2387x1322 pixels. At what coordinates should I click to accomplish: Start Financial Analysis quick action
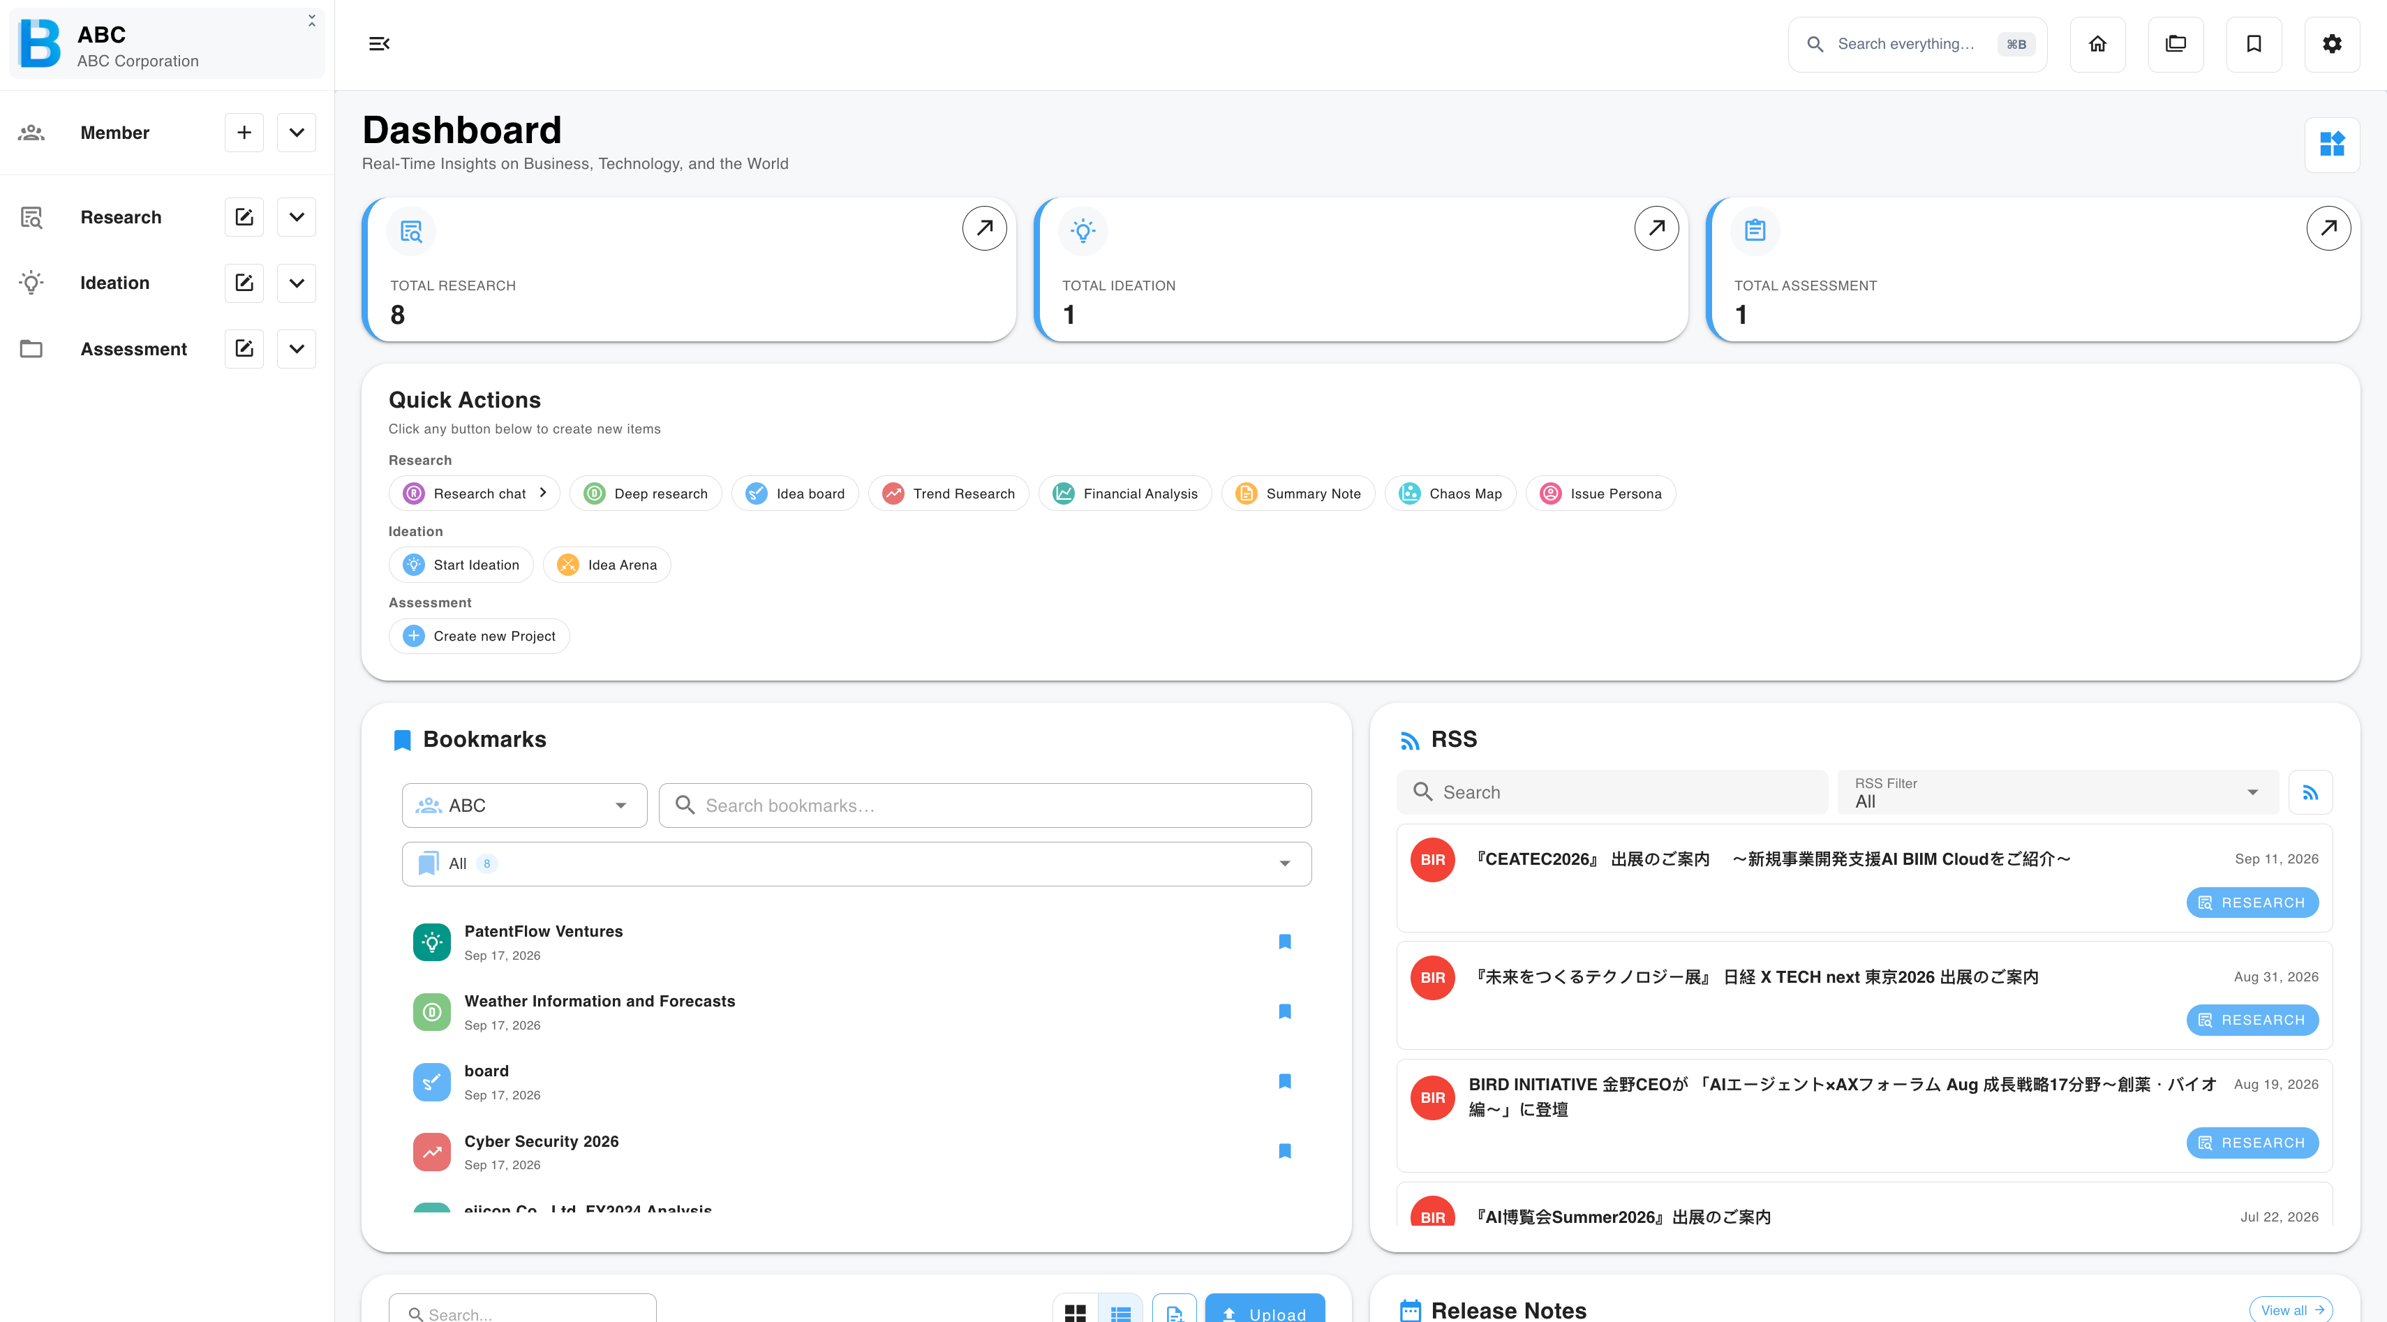pyautogui.click(x=1125, y=493)
